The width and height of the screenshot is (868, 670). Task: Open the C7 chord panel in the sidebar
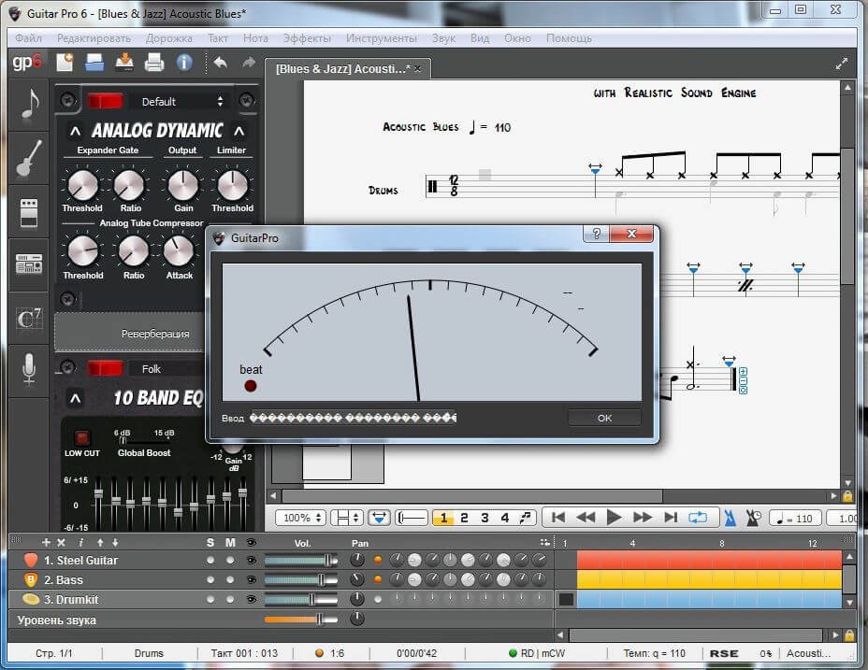tap(29, 318)
